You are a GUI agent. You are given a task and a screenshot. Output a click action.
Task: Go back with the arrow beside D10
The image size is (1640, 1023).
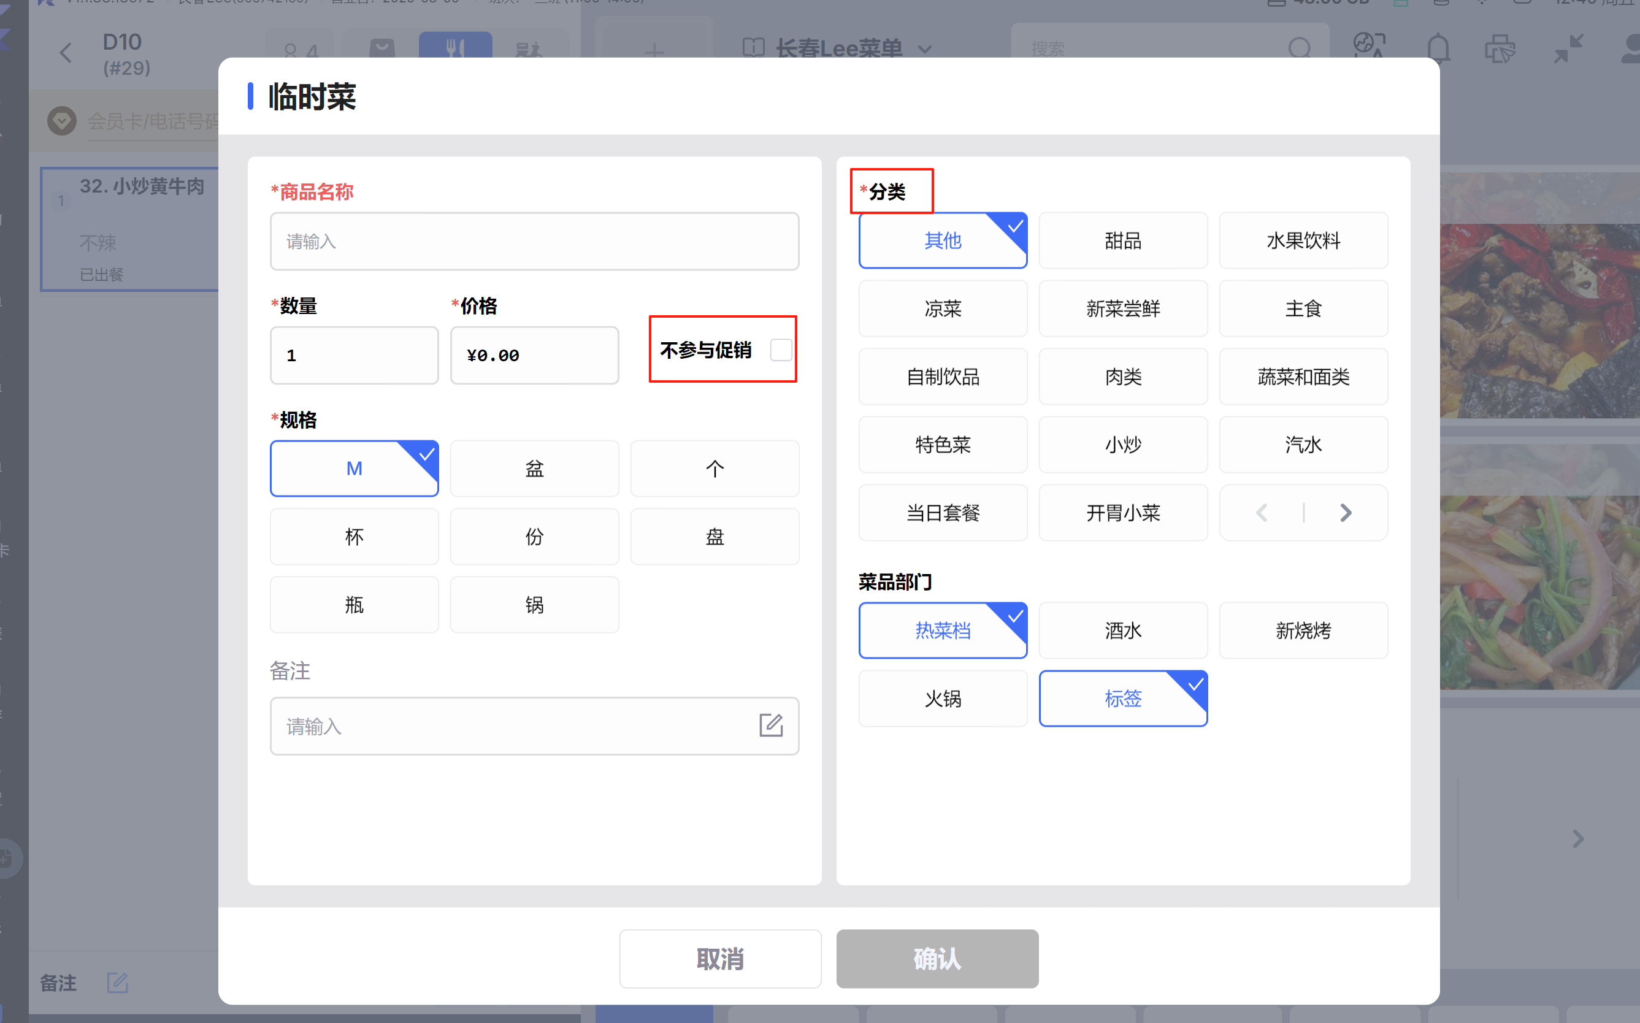pyautogui.click(x=66, y=53)
